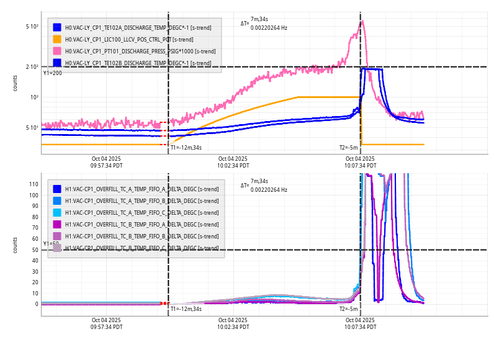
Task: Select the Y1=200 horizontal cursor label
Action: pos(52,73)
